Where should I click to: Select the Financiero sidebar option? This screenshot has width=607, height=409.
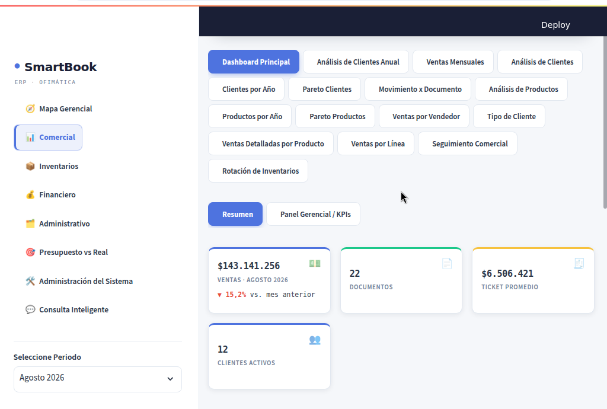tap(51, 194)
